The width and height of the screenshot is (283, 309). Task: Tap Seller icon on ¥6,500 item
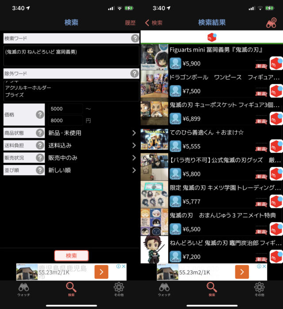(x=176, y=229)
